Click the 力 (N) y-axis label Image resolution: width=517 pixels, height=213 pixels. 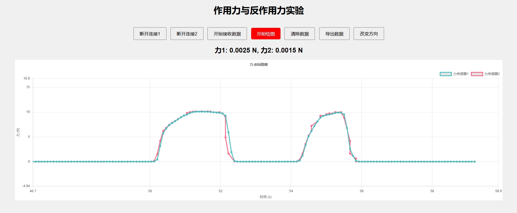point(18,132)
